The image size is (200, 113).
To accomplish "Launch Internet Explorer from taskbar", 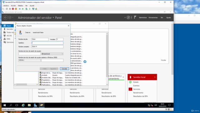I will coord(23,105).
